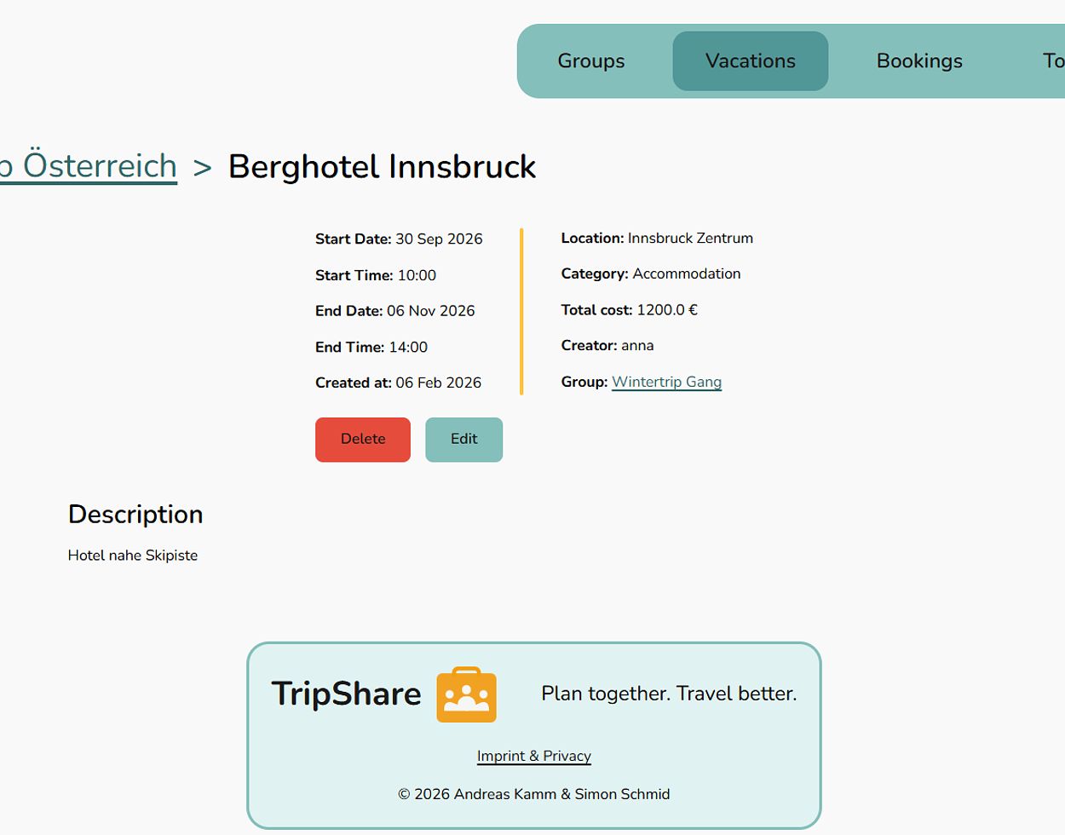Click the 'Plan together. Travel better.' slogan

click(x=669, y=694)
